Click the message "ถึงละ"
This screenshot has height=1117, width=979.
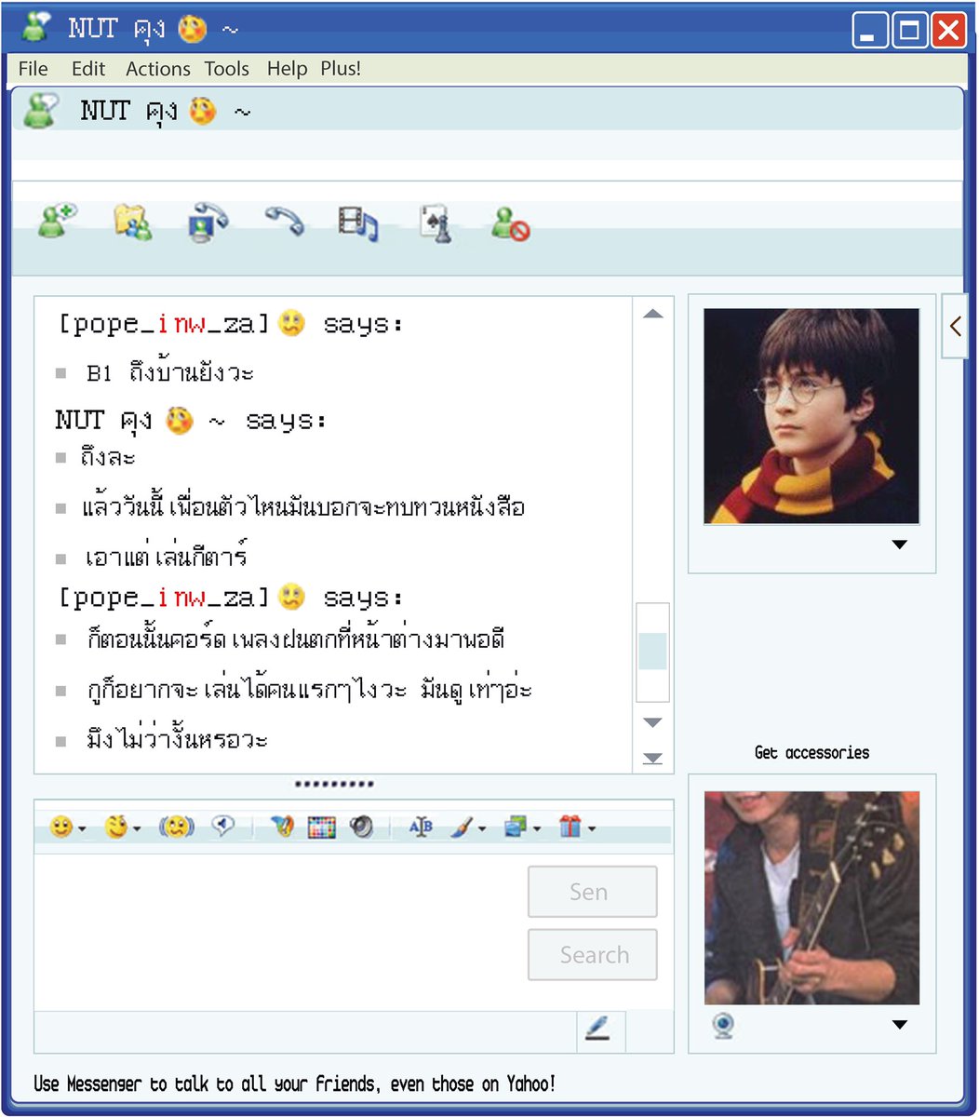(x=108, y=457)
